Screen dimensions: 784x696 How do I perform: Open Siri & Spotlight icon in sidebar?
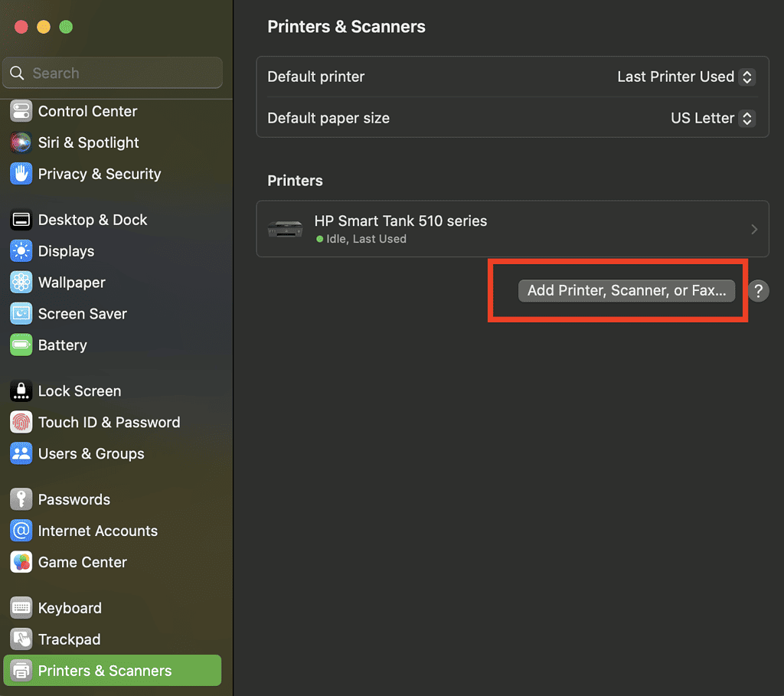pyautogui.click(x=21, y=142)
